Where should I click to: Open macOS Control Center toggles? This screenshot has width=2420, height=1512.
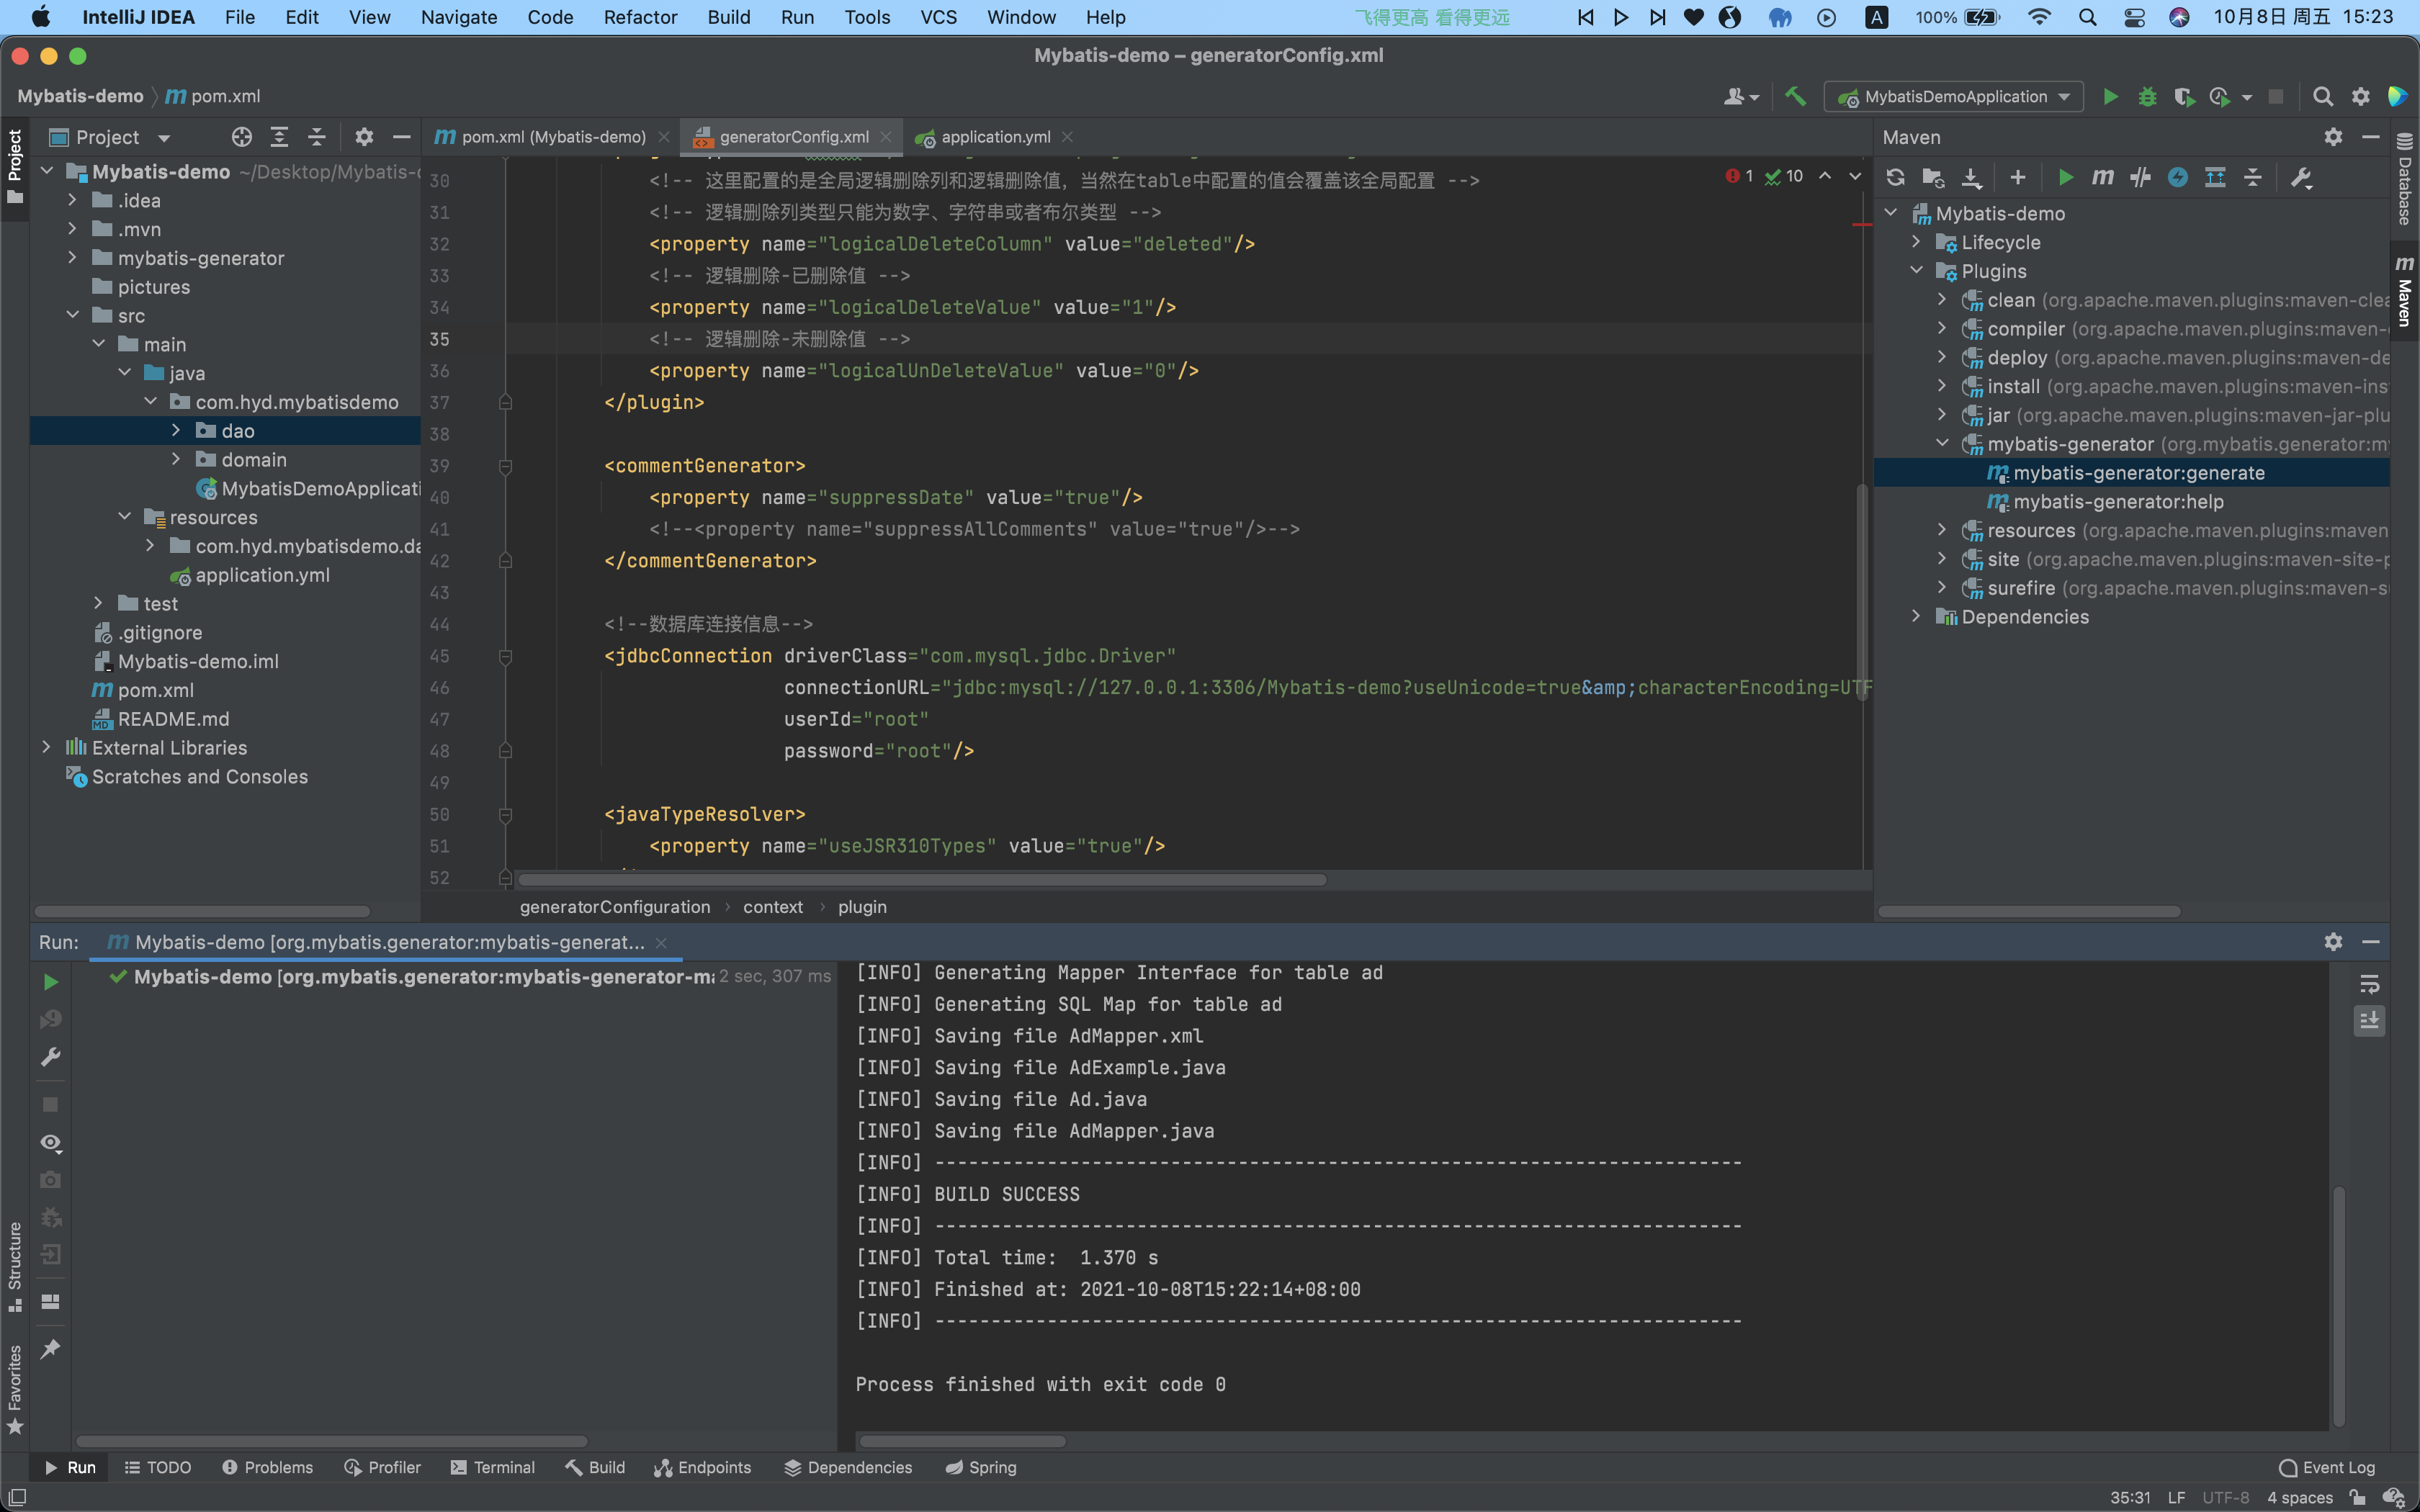[x=2134, y=17]
